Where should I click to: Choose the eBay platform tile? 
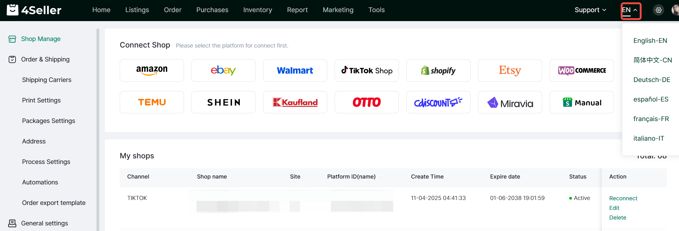point(223,70)
